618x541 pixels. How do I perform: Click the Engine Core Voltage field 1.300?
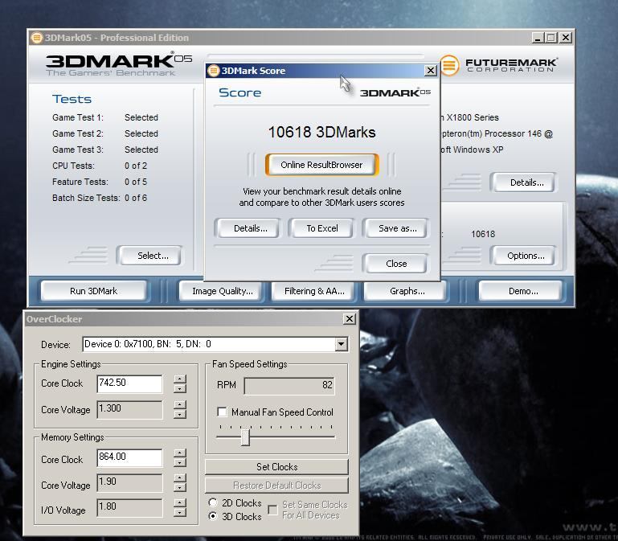pyautogui.click(x=129, y=410)
